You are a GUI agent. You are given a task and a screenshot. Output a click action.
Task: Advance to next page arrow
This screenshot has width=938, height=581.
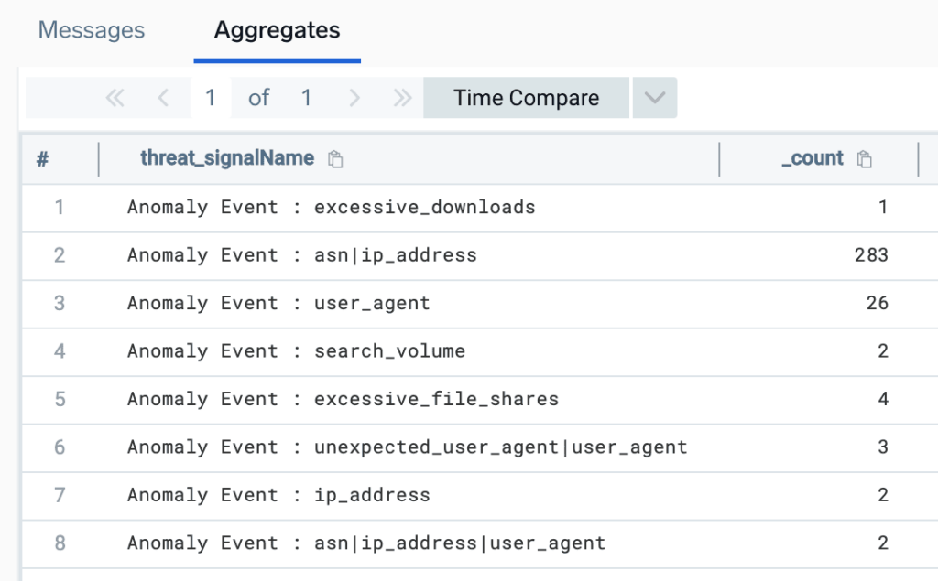[x=354, y=97]
